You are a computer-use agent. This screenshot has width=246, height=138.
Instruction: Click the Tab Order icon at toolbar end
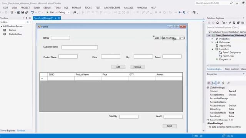194,12
